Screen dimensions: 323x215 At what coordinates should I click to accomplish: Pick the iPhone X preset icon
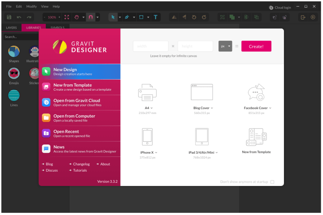(147, 137)
